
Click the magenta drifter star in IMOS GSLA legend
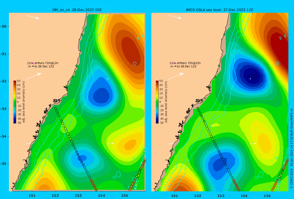pos(175,64)
